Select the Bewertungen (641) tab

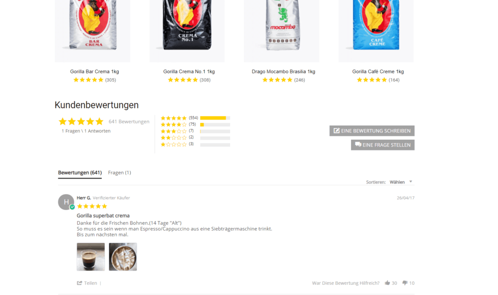point(80,173)
